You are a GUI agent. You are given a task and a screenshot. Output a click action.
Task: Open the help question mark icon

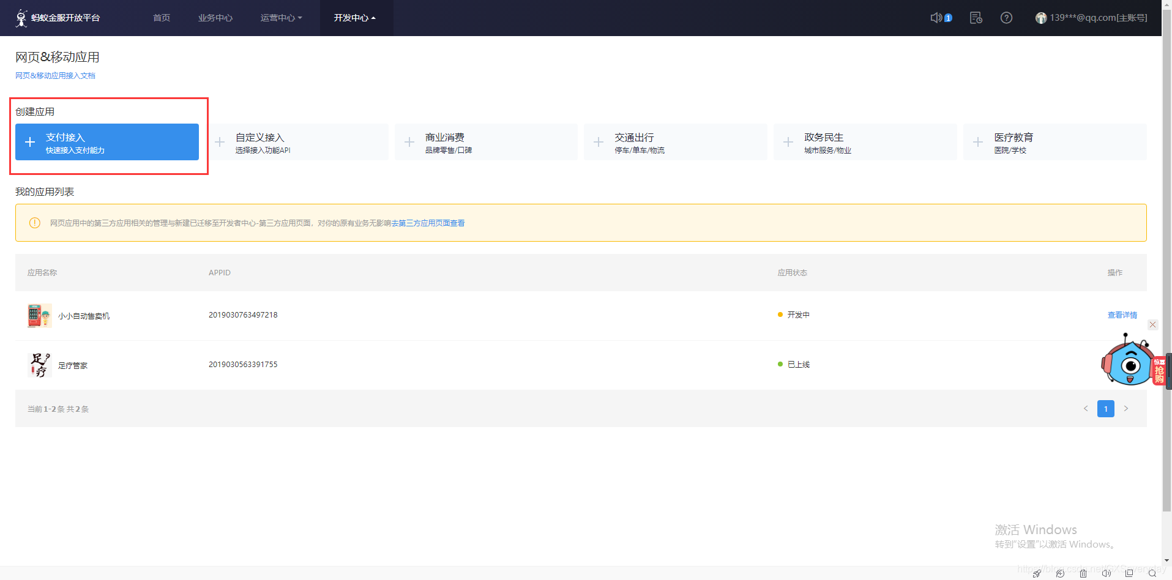click(1006, 18)
